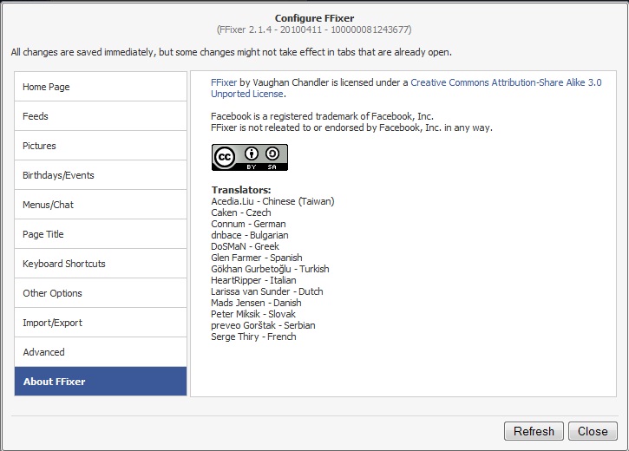Click the Glen Farmer - Spanish entry
Viewport: 629px width, 451px height.
(257, 258)
